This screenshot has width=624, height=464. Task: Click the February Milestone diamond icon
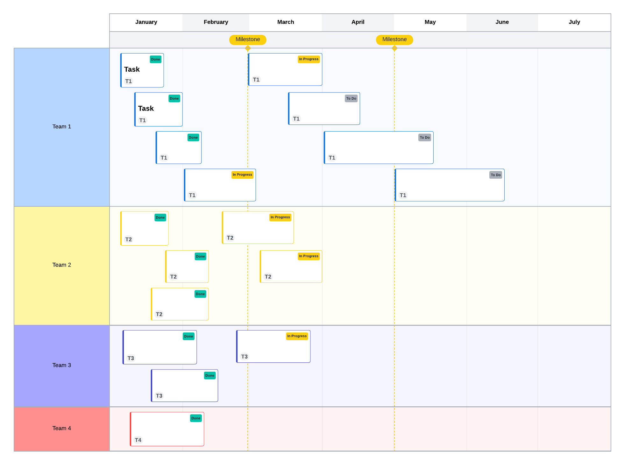click(x=248, y=48)
